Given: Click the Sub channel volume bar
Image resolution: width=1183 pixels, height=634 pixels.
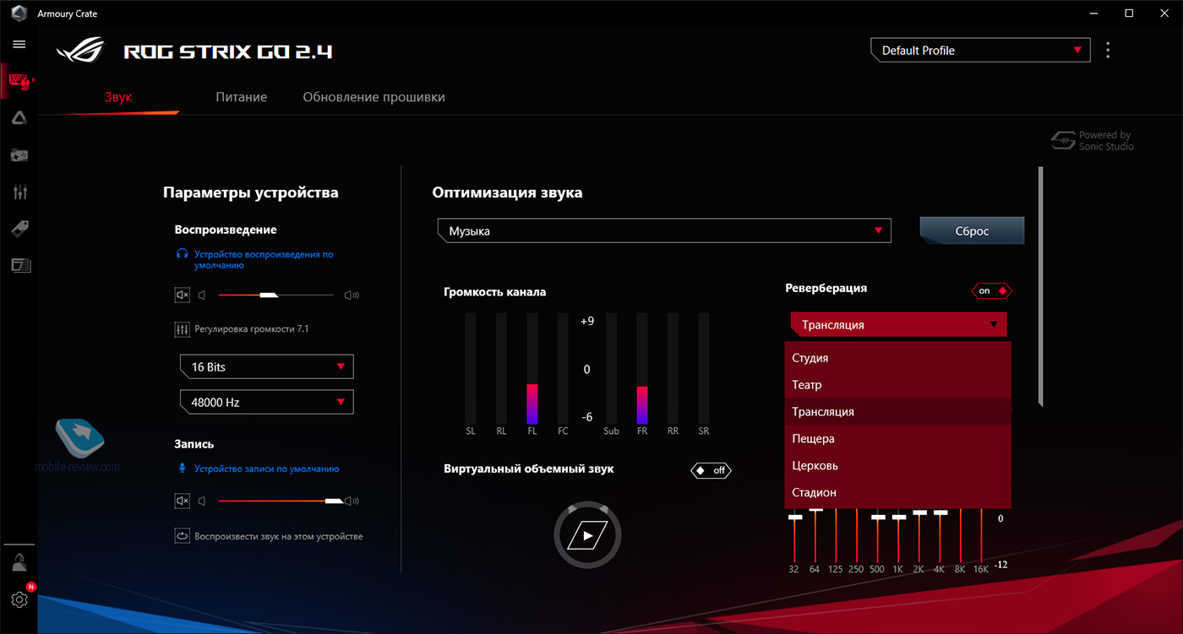Looking at the screenshot, I should (x=612, y=368).
